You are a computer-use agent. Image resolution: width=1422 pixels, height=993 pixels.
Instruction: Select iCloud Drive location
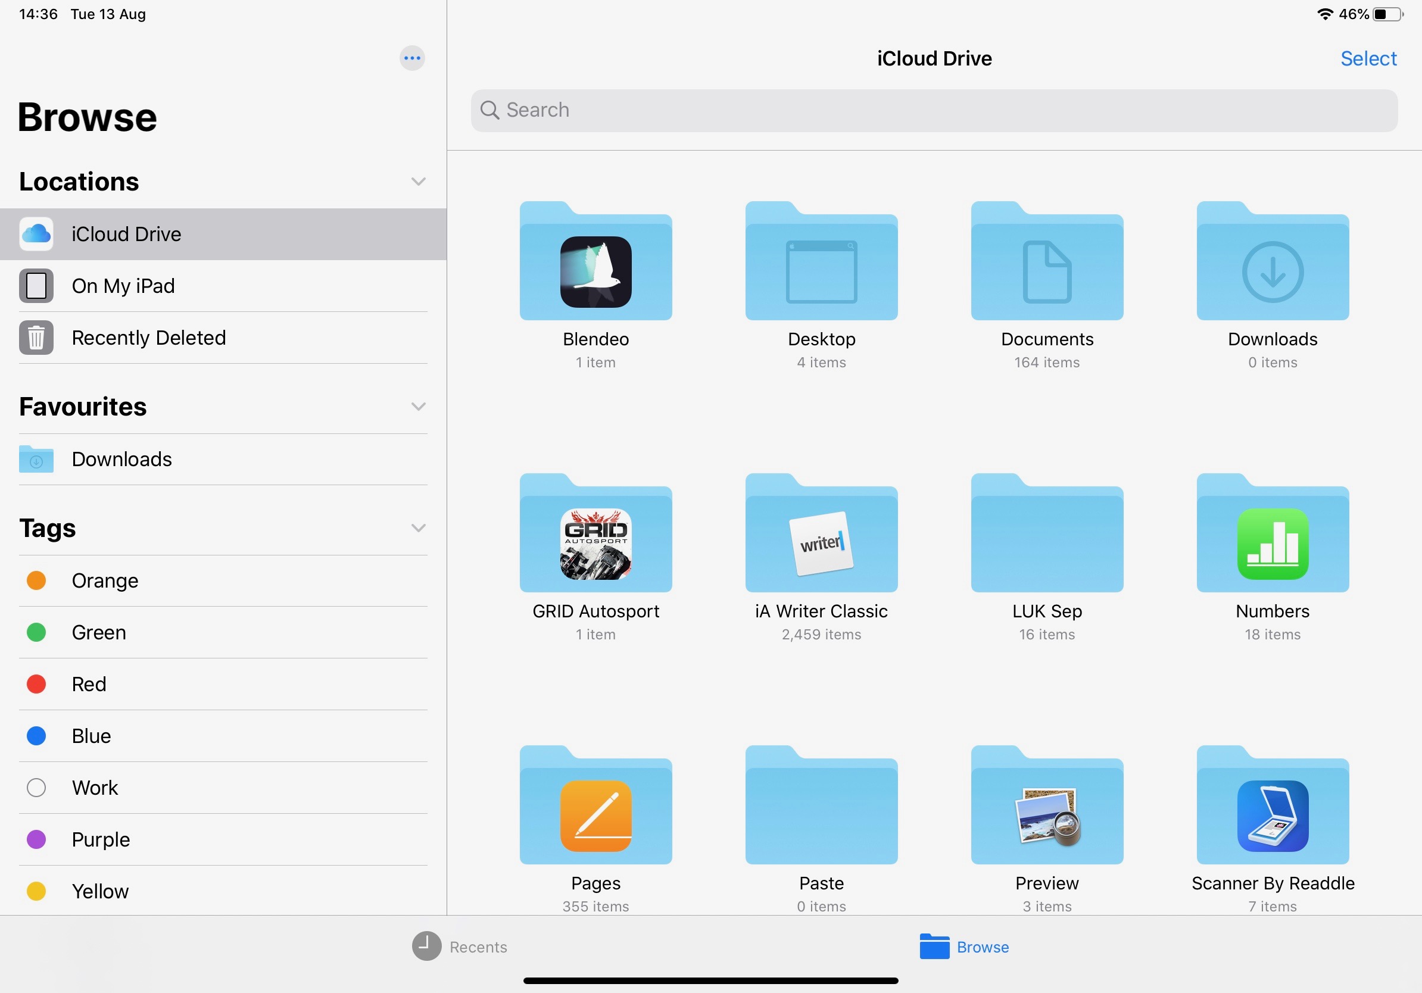point(223,234)
